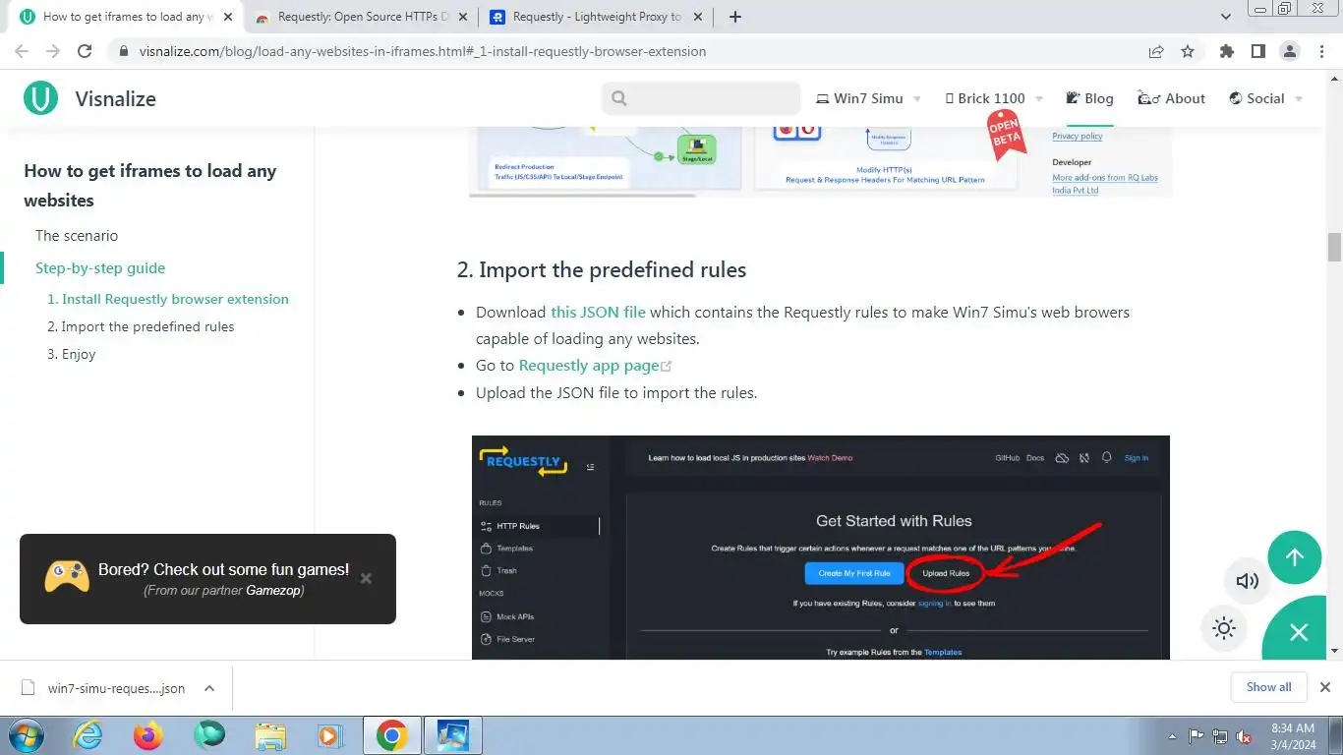
Task: Select The scenario in sidebar
Action: [x=77, y=236]
